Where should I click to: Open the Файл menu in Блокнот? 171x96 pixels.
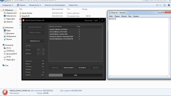tap(111, 16)
